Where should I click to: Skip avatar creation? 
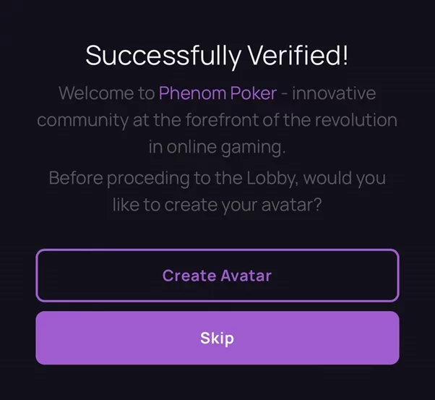click(217, 338)
